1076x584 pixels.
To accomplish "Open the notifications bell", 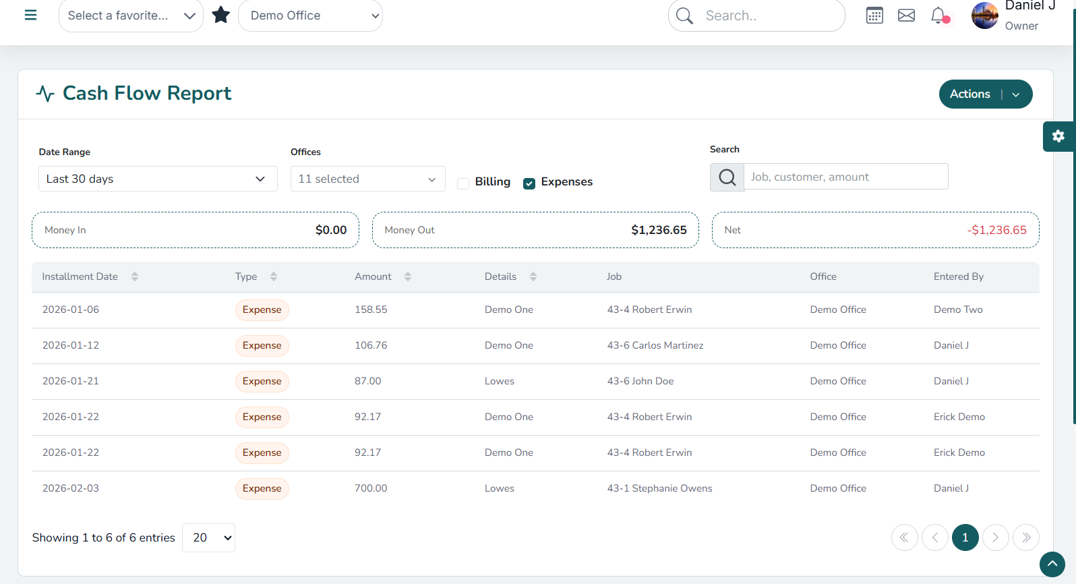I will click(x=938, y=16).
